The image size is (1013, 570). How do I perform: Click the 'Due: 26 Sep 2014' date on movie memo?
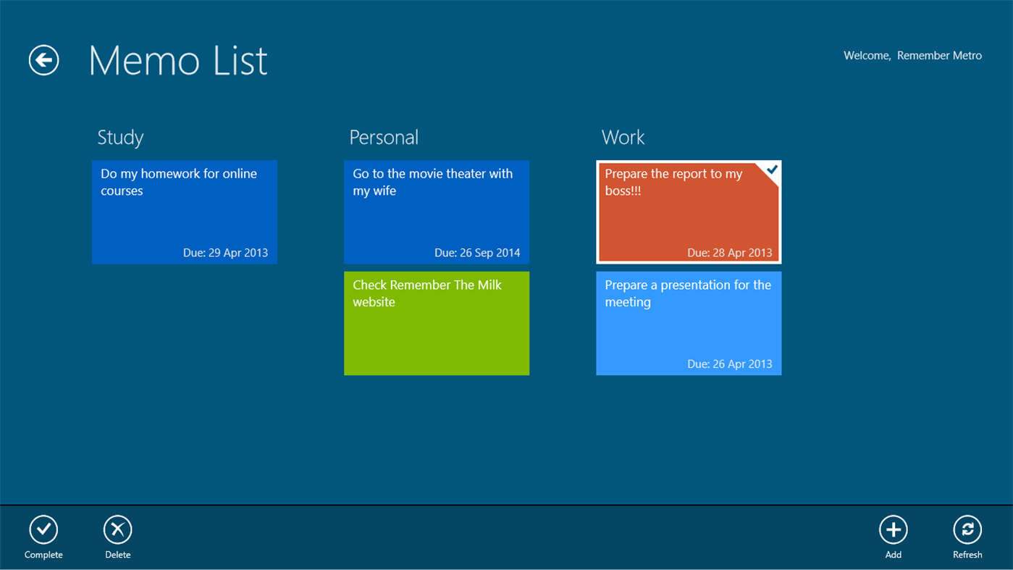pyautogui.click(x=477, y=252)
